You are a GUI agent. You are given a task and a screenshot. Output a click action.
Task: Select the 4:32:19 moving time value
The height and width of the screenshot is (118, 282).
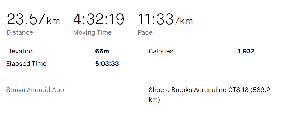pos(99,19)
